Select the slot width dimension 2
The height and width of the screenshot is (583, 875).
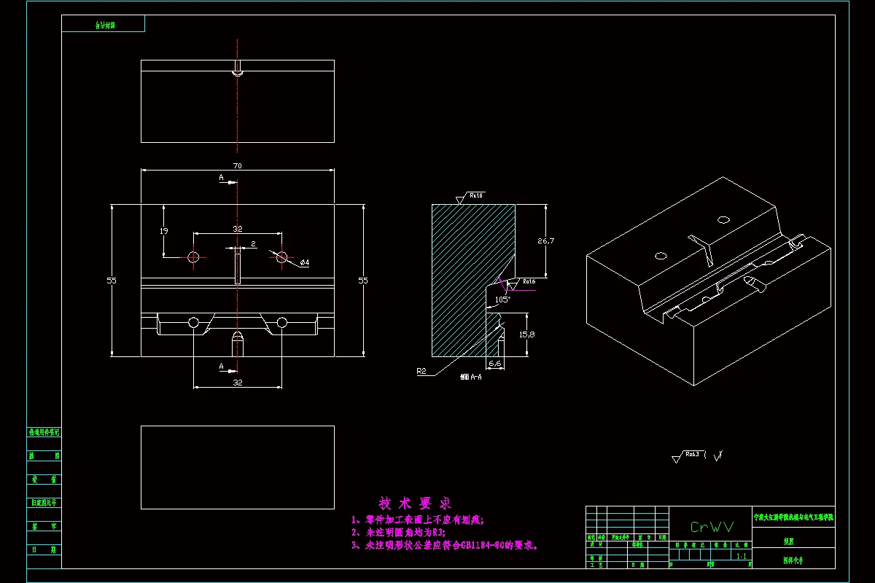253,243
